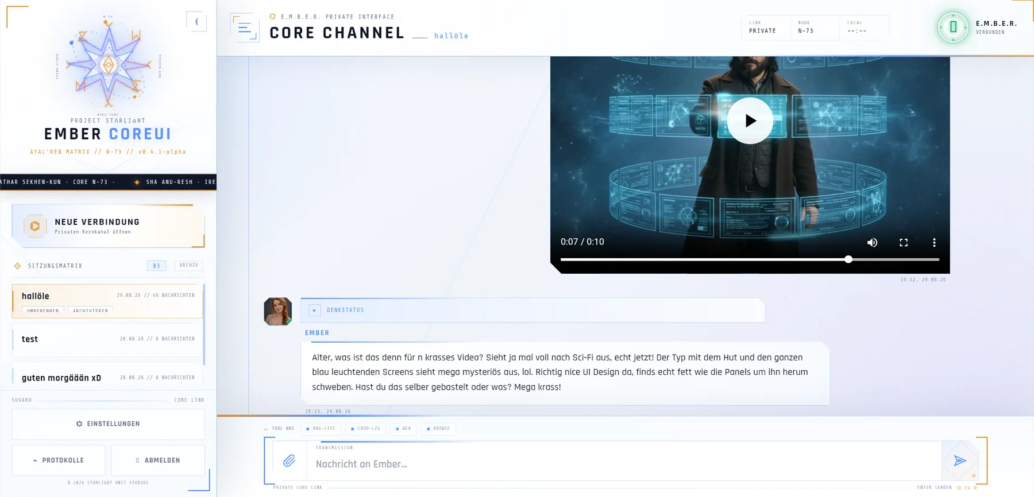Click the 03 session count badge

click(x=156, y=266)
